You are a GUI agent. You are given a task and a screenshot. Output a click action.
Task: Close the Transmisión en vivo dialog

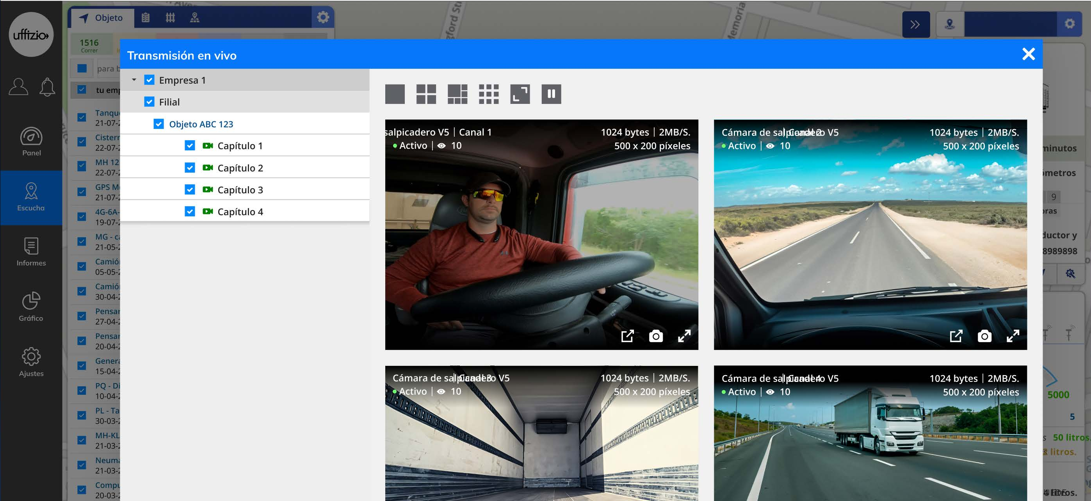(x=1028, y=54)
